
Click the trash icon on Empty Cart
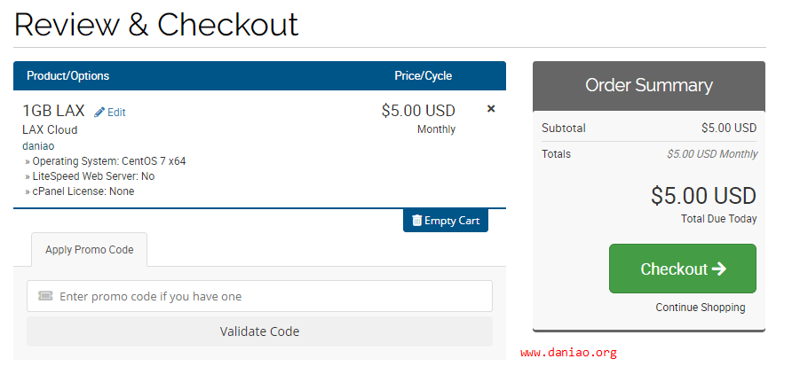click(417, 221)
